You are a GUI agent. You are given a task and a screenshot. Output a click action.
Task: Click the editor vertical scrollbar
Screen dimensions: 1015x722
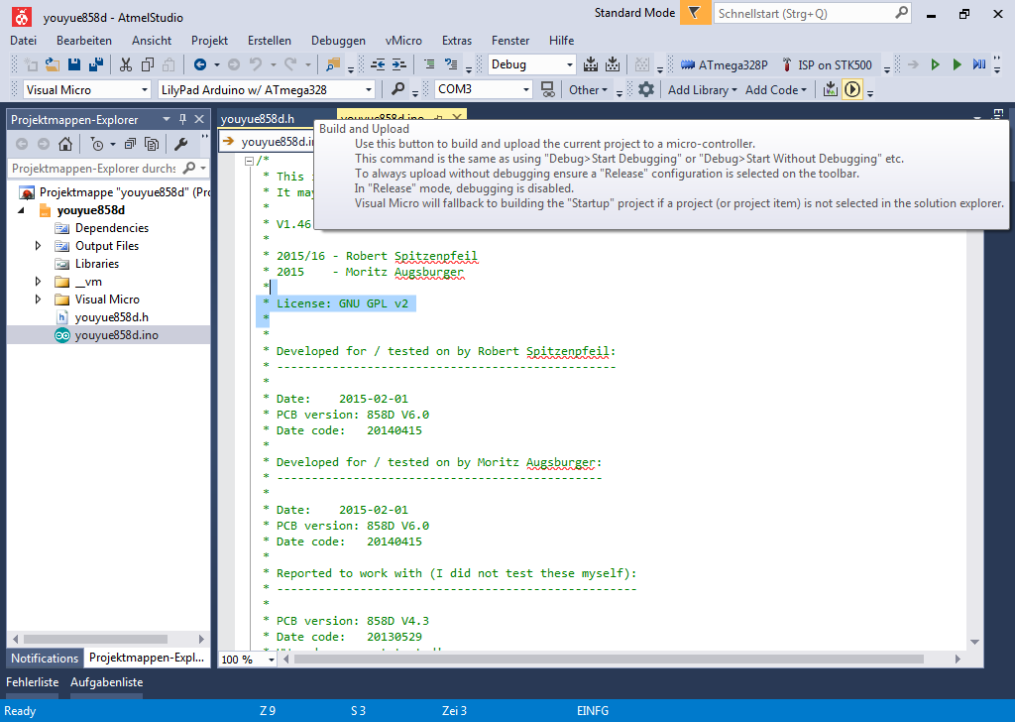click(972, 397)
